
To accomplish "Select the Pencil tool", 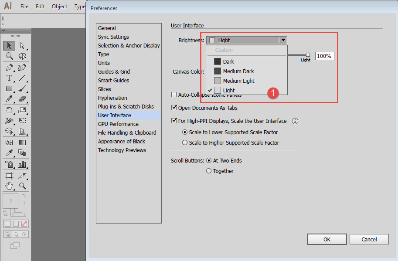I will (9, 98).
